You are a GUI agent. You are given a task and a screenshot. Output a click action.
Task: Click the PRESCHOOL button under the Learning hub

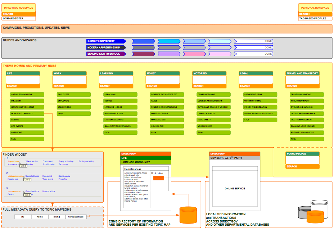[120, 94]
